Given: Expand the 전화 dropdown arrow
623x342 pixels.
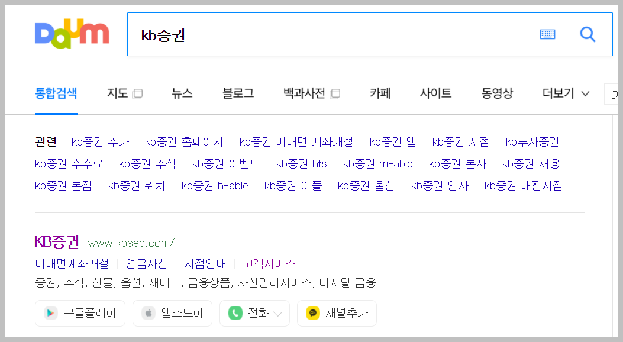Looking at the screenshot, I should [278, 314].
